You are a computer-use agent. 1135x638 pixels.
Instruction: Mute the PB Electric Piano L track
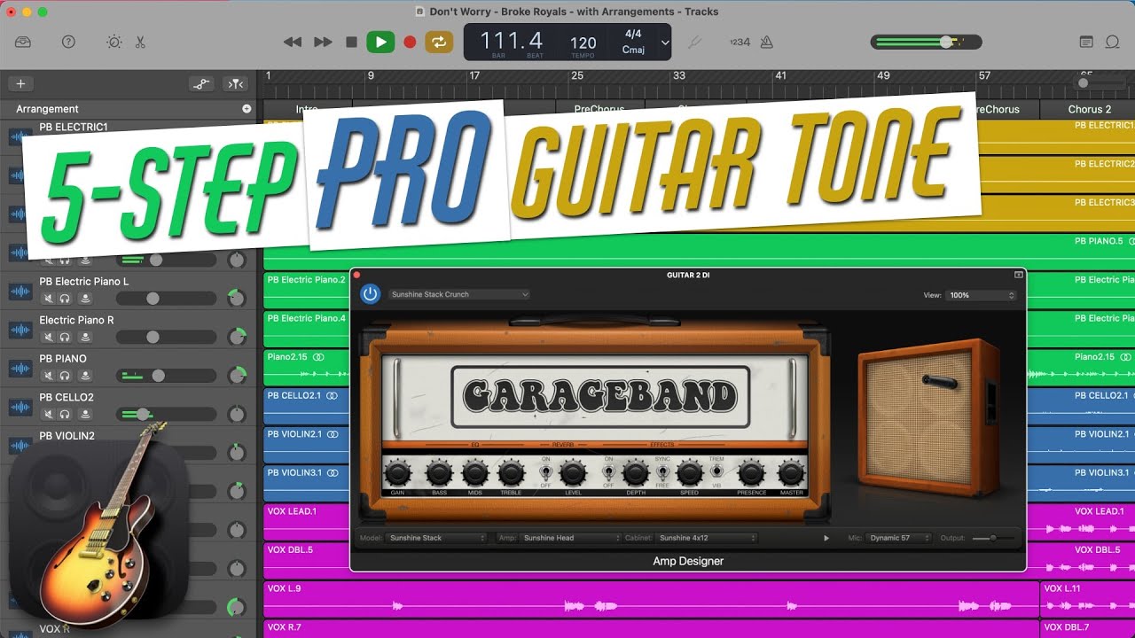(47, 299)
